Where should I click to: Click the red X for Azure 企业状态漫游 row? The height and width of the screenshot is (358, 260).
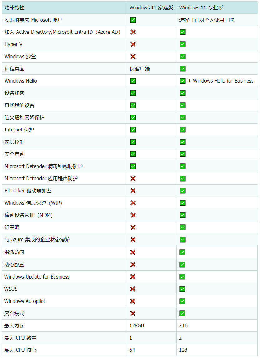[x=133, y=239]
